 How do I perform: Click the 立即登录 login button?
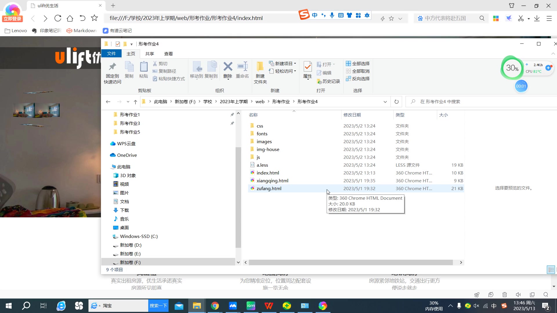[x=12, y=19]
